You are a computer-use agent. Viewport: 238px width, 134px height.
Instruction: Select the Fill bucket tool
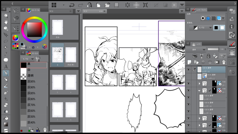[x=6, y=118]
